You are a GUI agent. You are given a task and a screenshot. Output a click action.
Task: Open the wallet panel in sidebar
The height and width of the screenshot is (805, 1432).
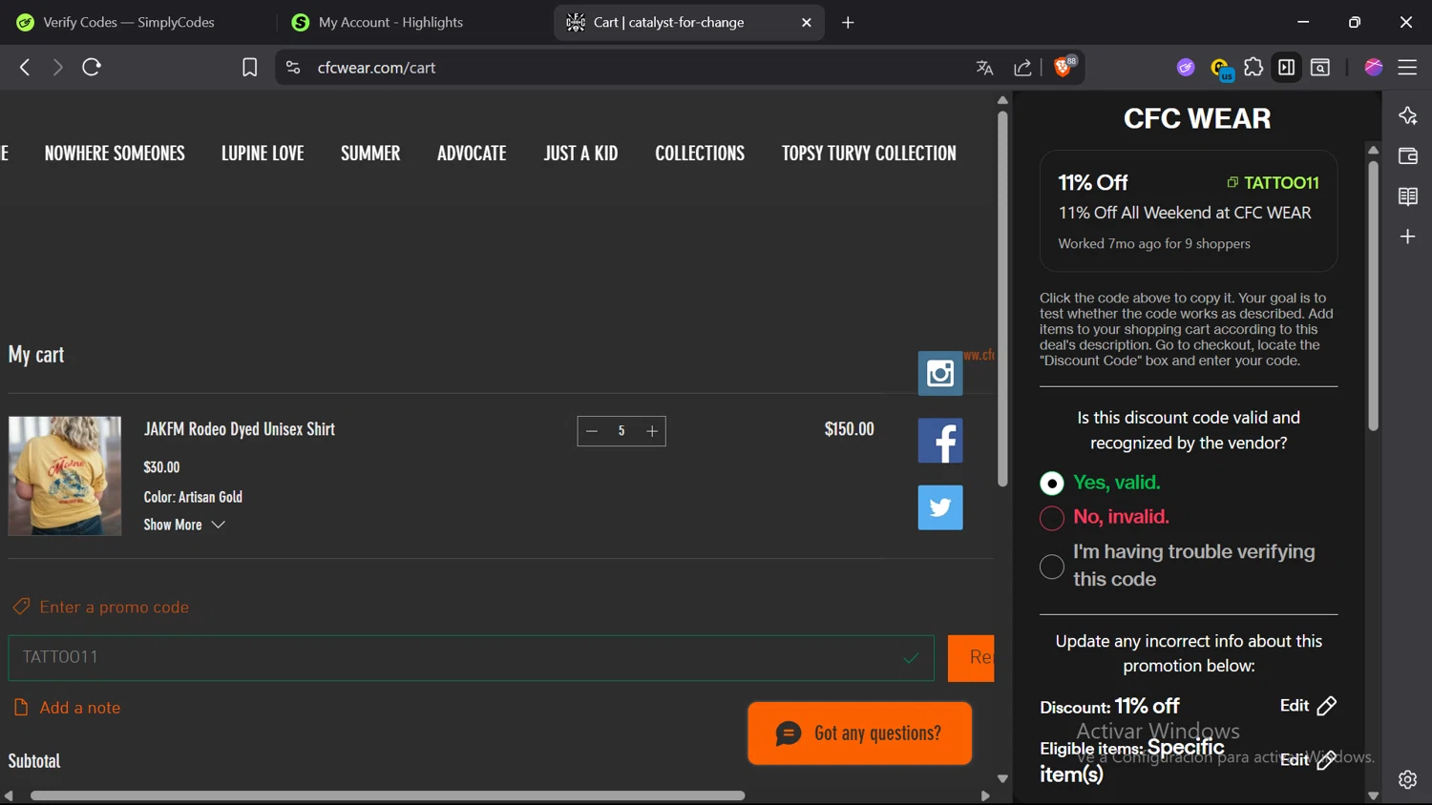1408,156
